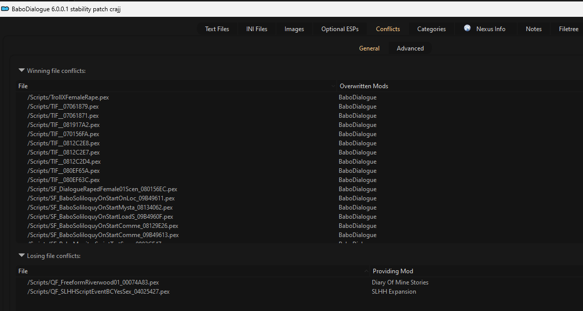583x311 pixels.
Task: Click BaboDialogue beside TrollXFemaleRape.pex
Action: pos(358,97)
